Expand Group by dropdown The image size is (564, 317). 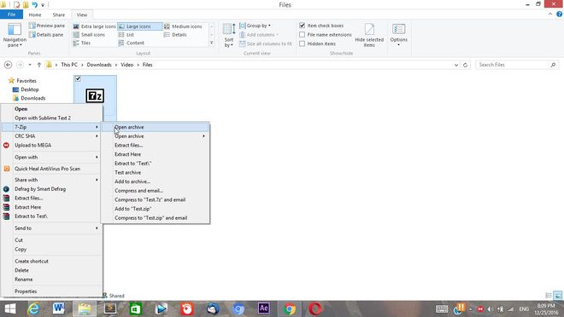pos(256,26)
